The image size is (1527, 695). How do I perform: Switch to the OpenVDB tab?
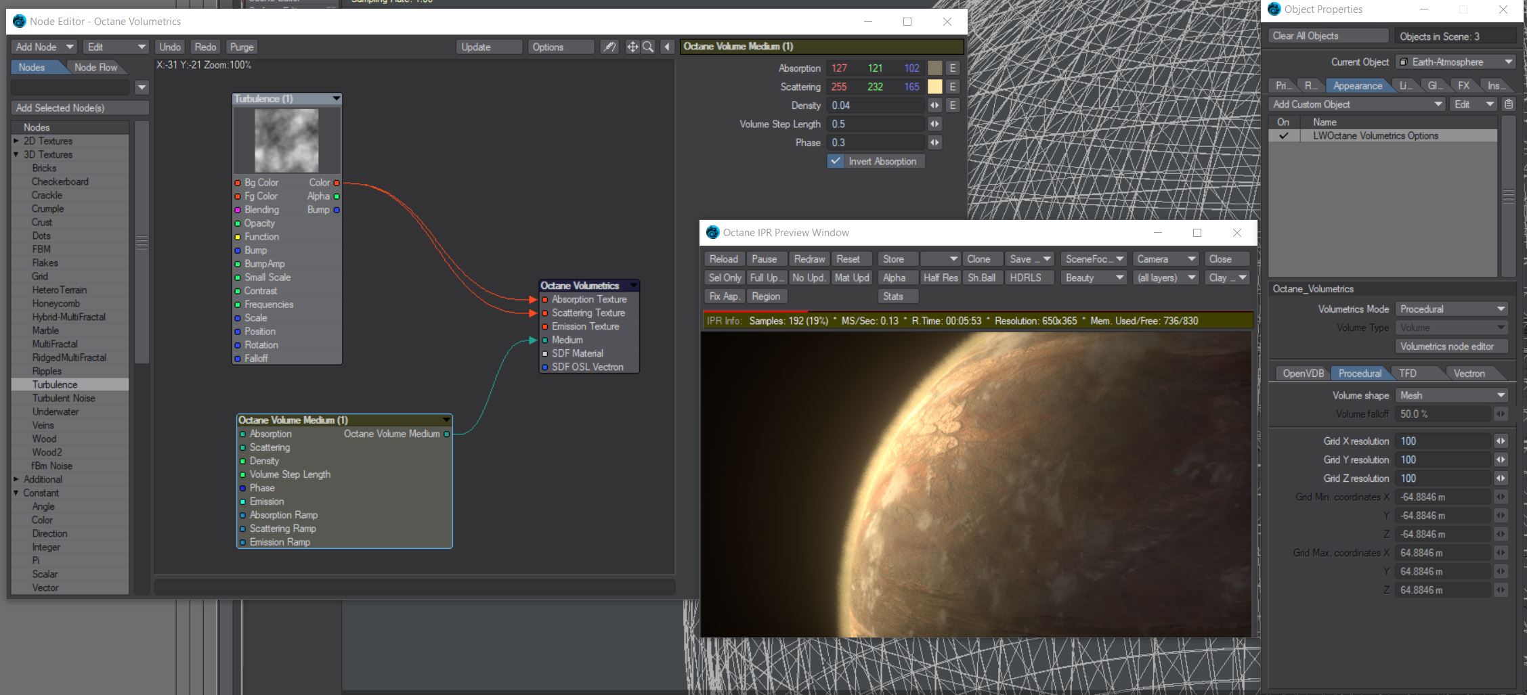1303,374
